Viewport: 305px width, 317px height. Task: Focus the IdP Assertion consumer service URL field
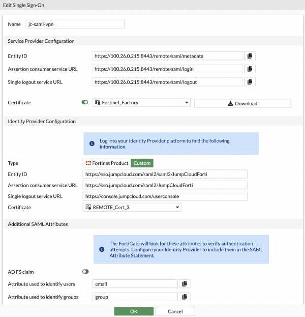click(165, 185)
